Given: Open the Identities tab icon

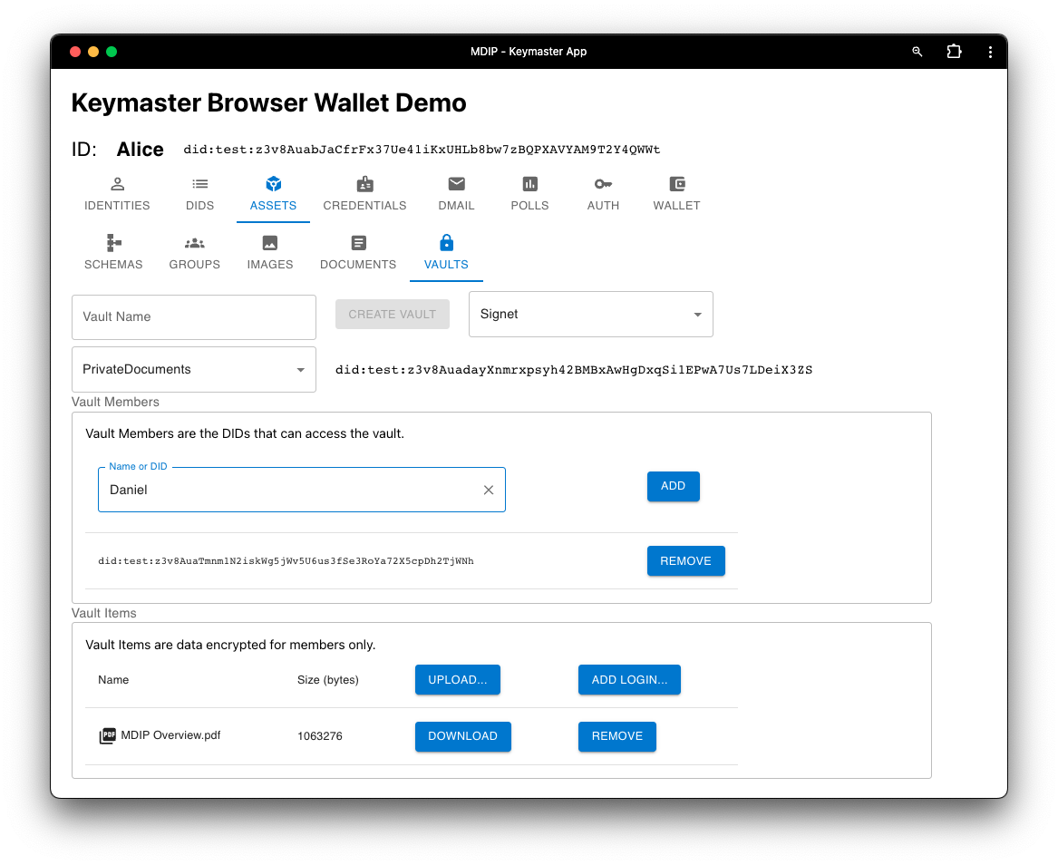Looking at the screenshot, I should click(x=117, y=184).
